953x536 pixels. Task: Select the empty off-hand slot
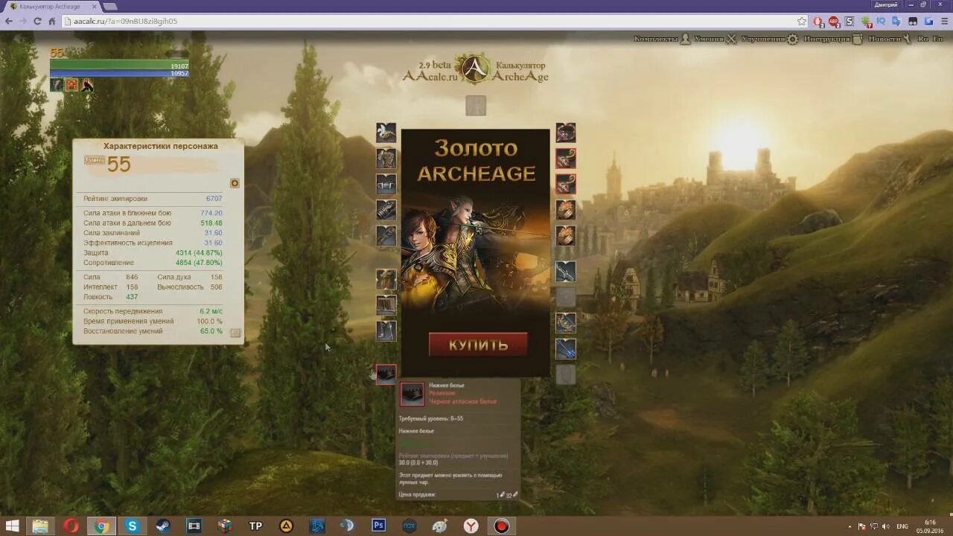[566, 297]
